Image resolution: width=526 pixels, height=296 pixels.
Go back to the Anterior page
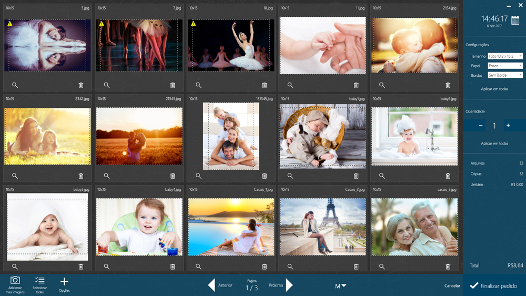[212, 285]
